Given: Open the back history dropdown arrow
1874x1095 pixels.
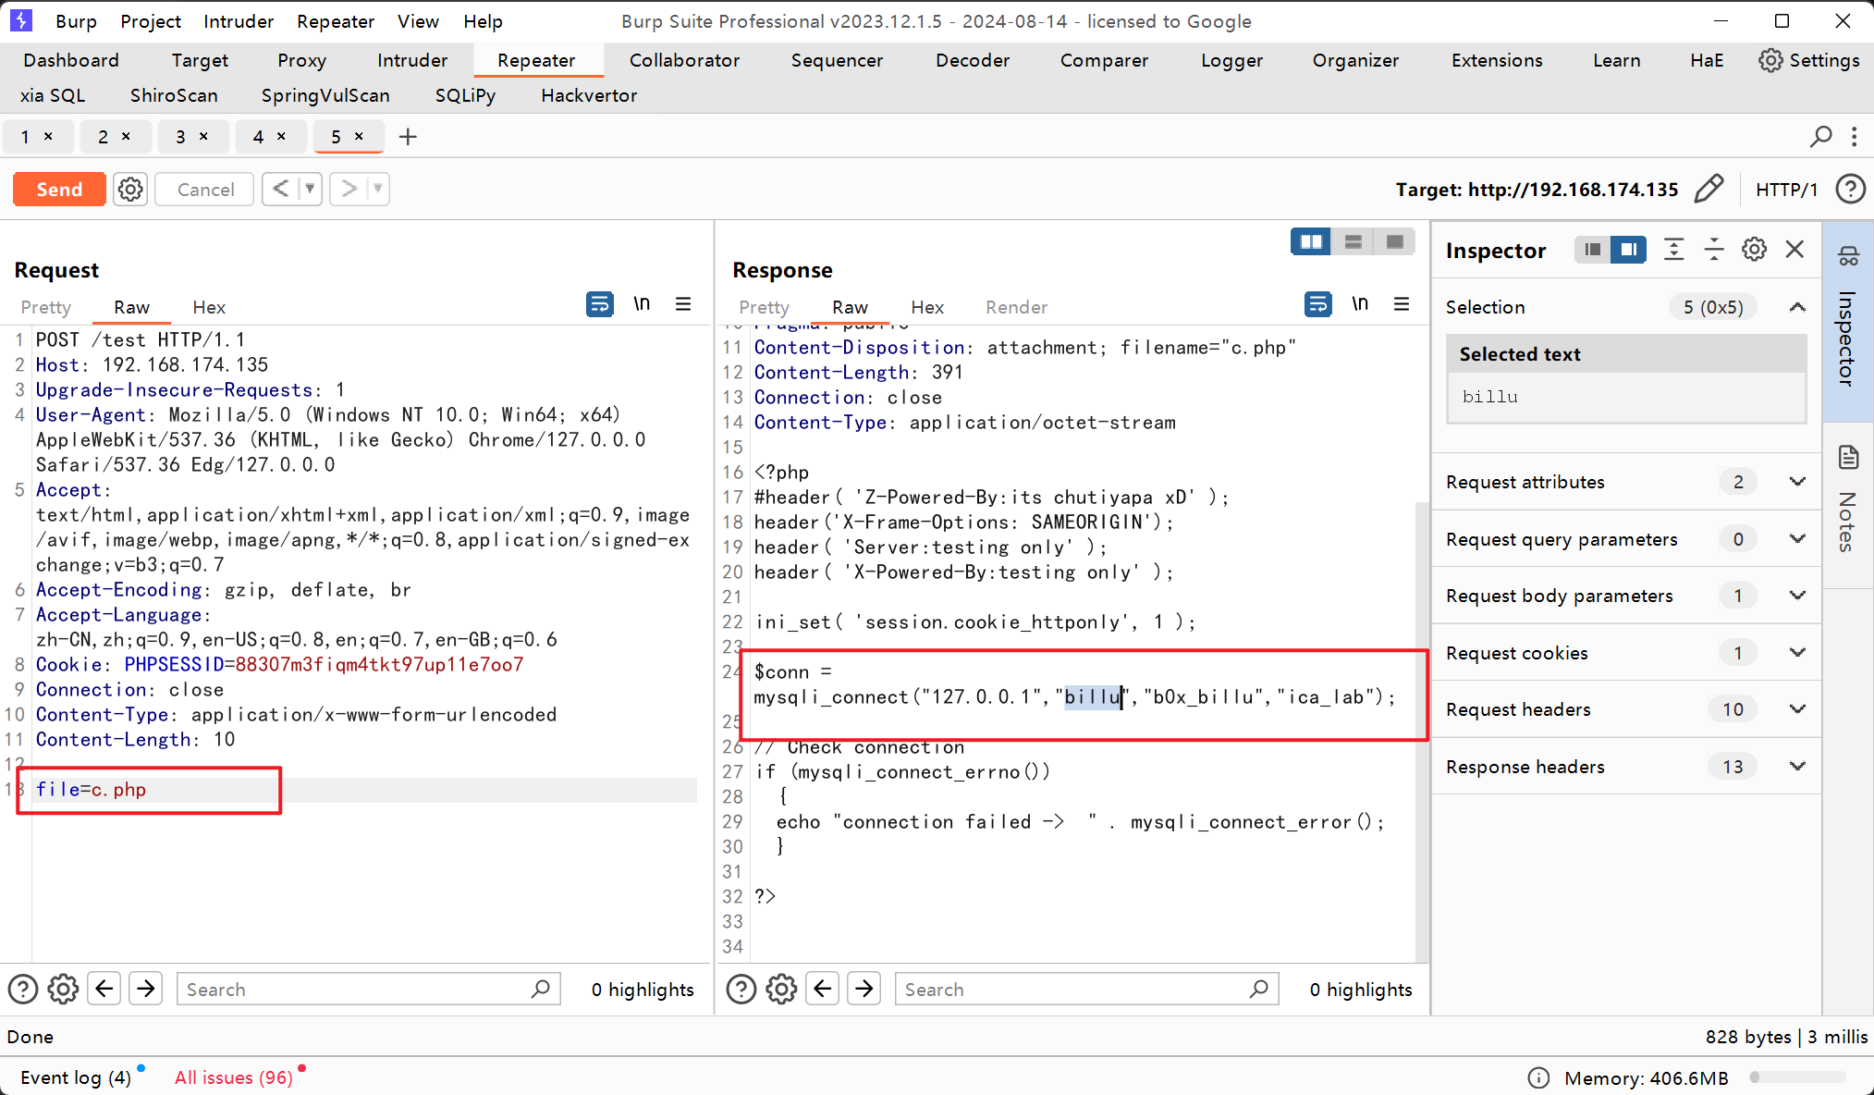Looking at the screenshot, I should (310, 189).
